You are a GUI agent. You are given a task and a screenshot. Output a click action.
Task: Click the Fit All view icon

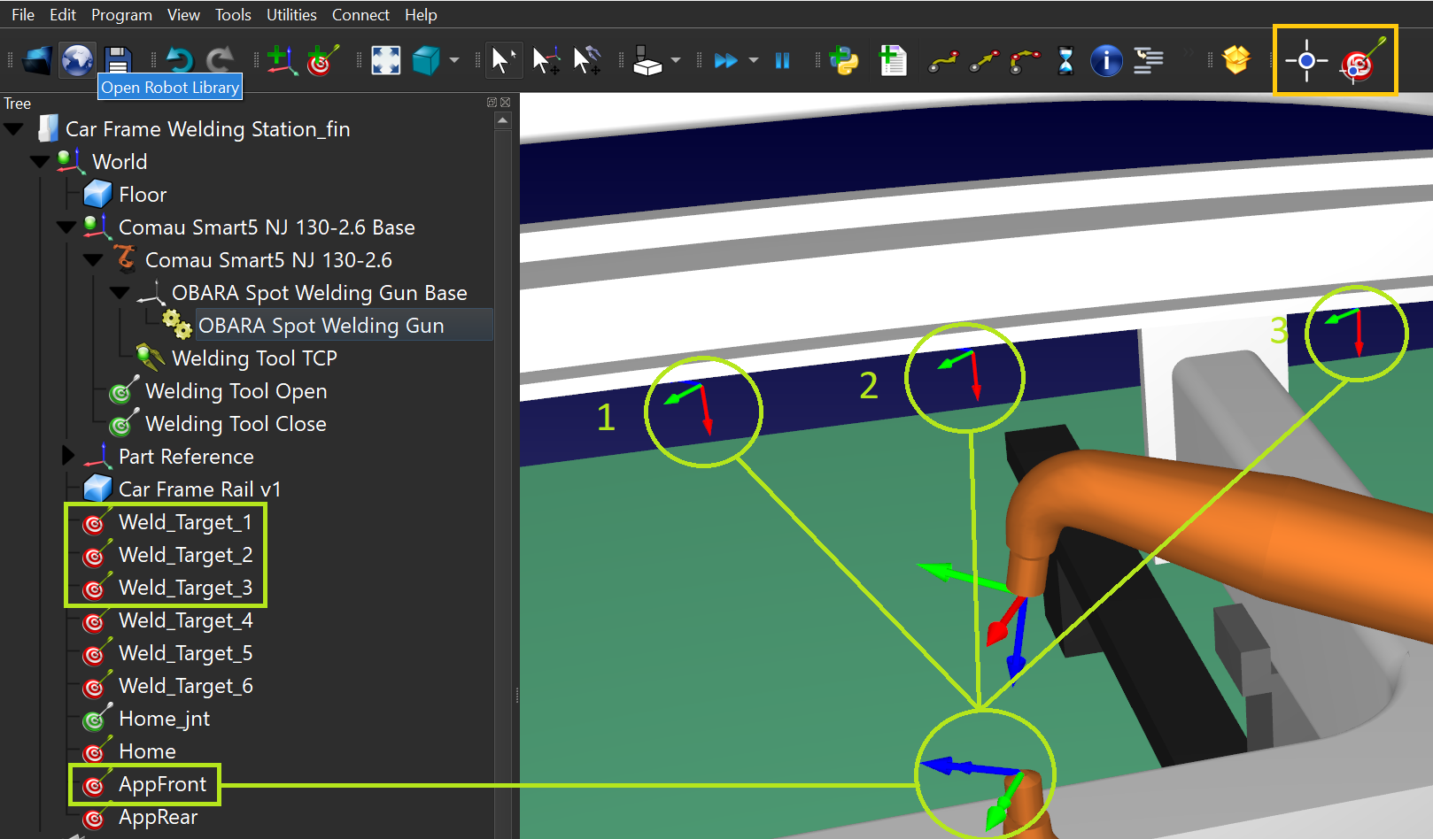click(385, 60)
